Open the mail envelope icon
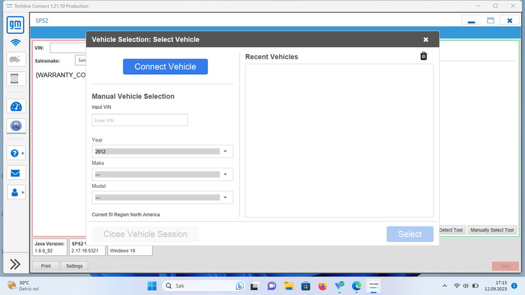Image resolution: width=525 pixels, height=295 pixels. (15, 173)
